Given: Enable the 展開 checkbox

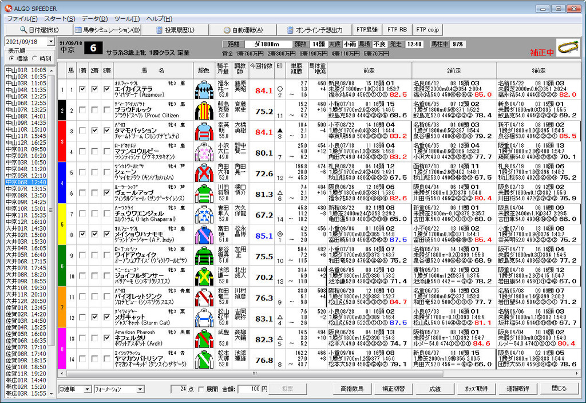Looking at the screenshot, I should 201,389.
